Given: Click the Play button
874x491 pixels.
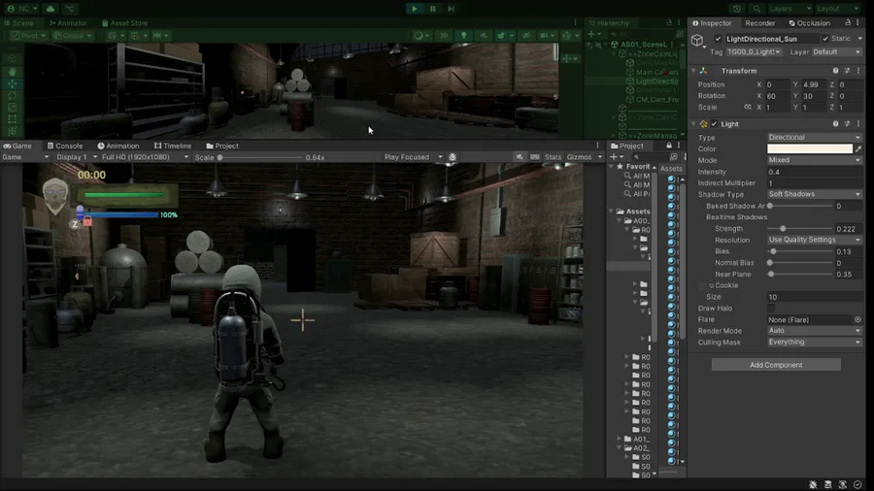Looking at the screenshot, I should (x=414, y=9).
